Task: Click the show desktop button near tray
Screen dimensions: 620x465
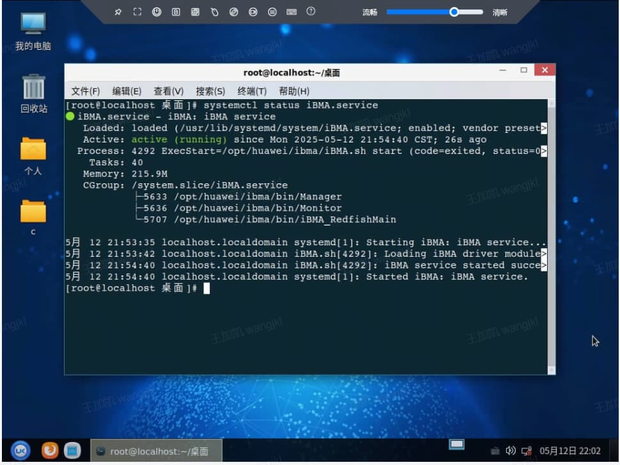Action: 456,448
